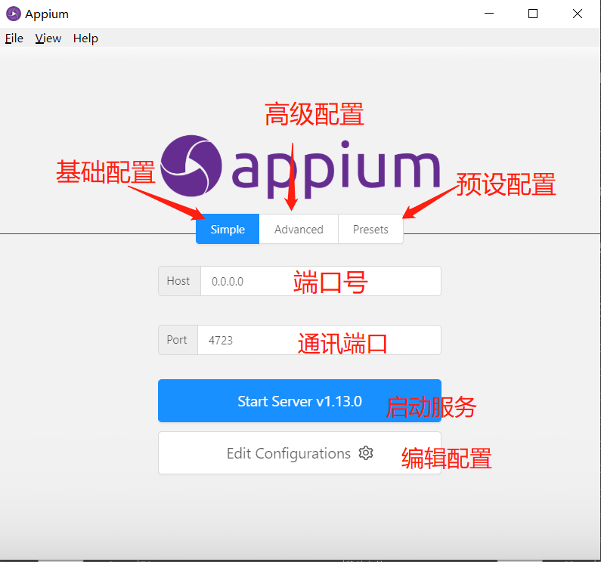Image resolution: width=601 pixels, height=562 pixels.
Task: Click the Host input field
Action: 321,281
